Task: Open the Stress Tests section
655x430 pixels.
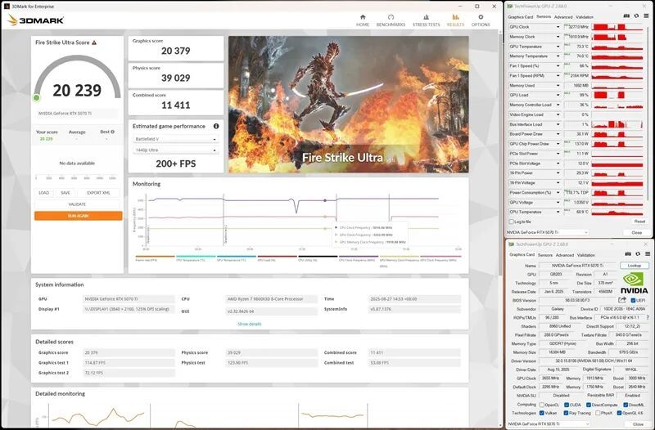Action: click(426, 20)
